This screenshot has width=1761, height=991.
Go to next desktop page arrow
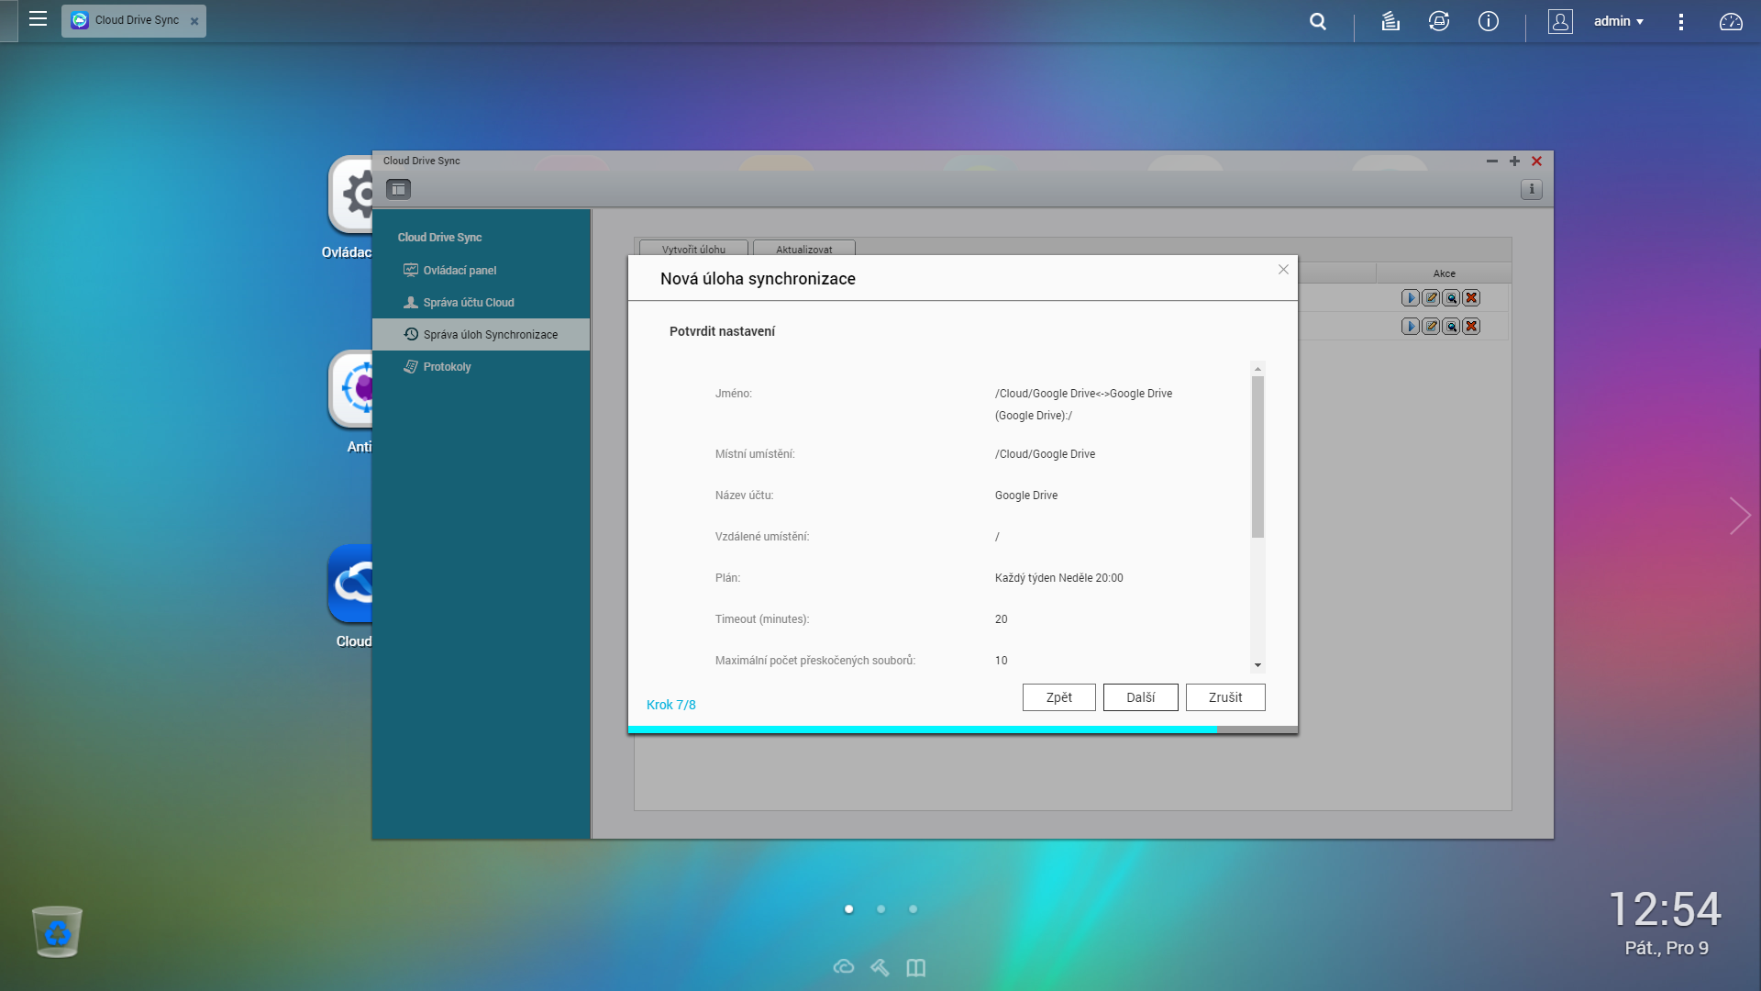point(1739,516)
